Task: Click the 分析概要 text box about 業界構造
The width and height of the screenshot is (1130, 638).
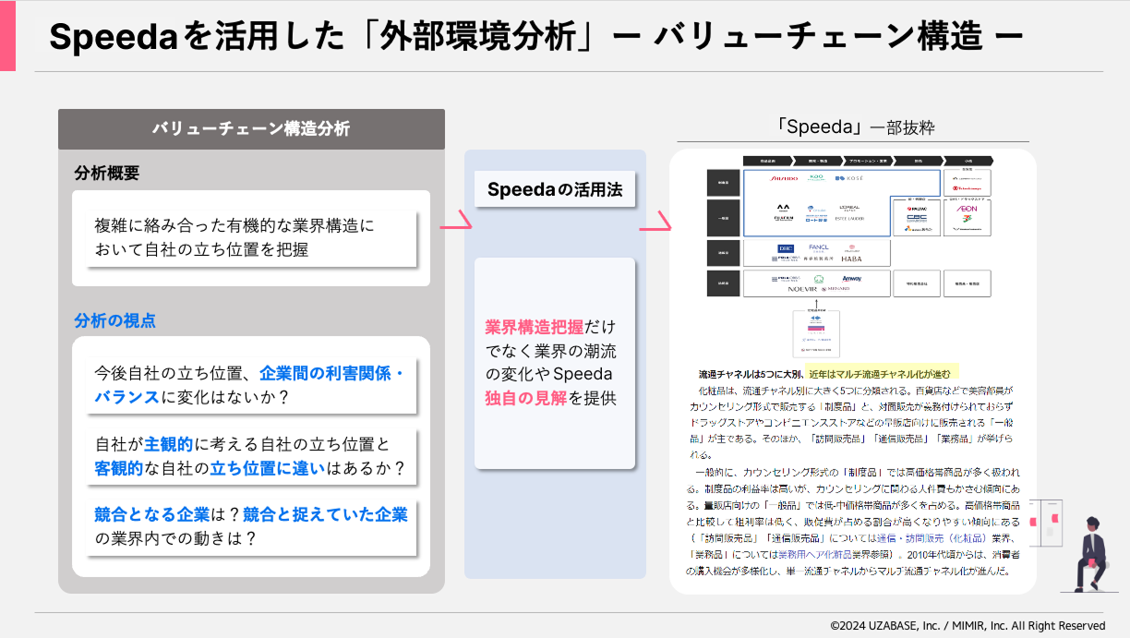Action: pyautogui.click(x=251, y=237)
